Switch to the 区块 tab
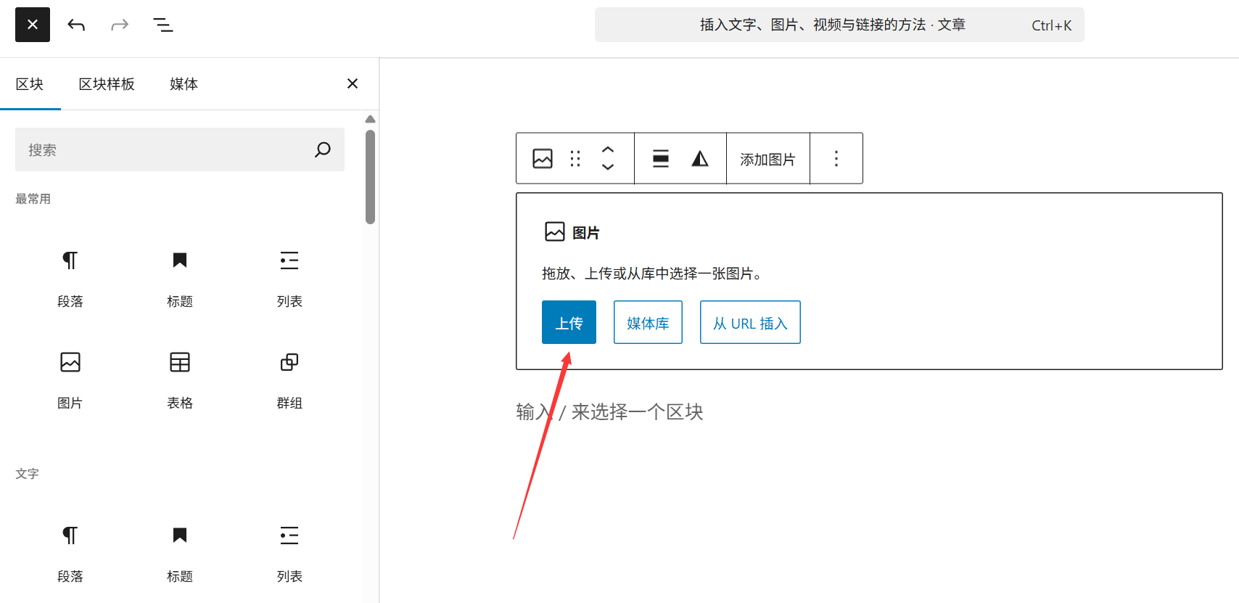This screenshot has height=603, width=1239. (30, 84)
